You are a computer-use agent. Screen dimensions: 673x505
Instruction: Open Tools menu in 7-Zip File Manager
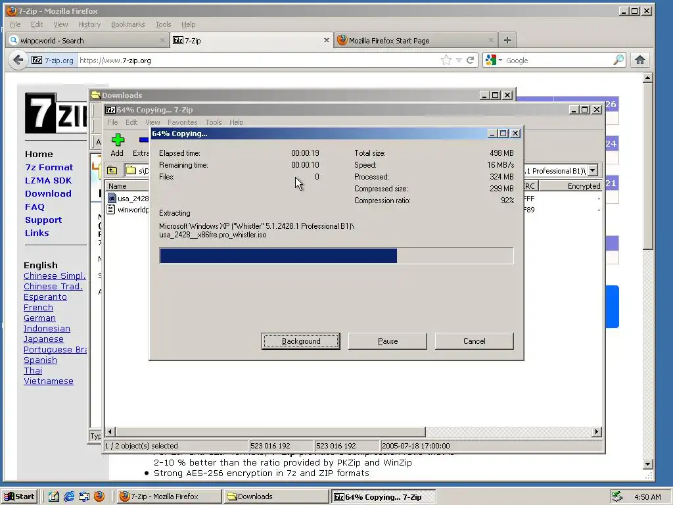tap(214, 122)
